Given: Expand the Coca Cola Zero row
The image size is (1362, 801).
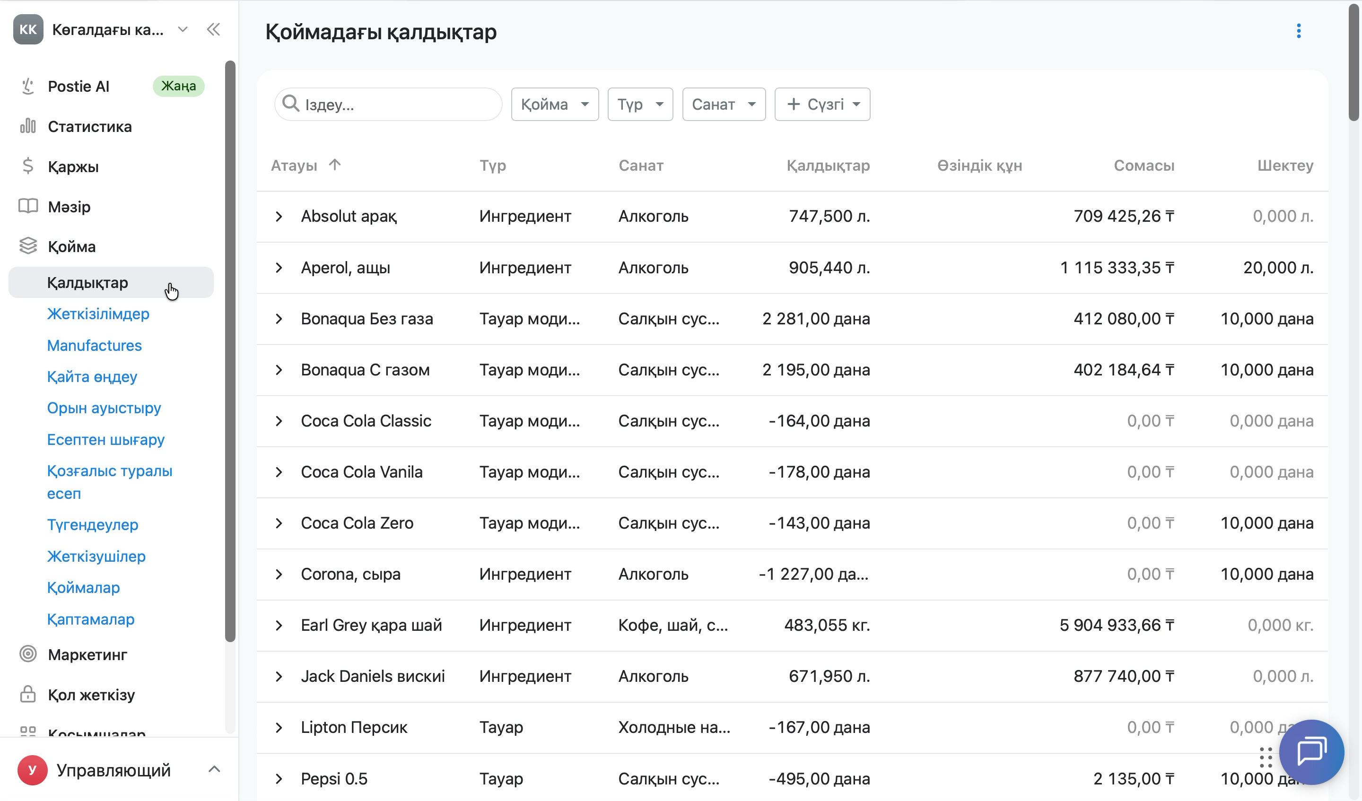Looking at the screenshot, I should [x=279, y=523].
